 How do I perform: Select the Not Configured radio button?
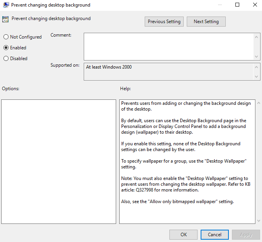click(x=6, y=37)
